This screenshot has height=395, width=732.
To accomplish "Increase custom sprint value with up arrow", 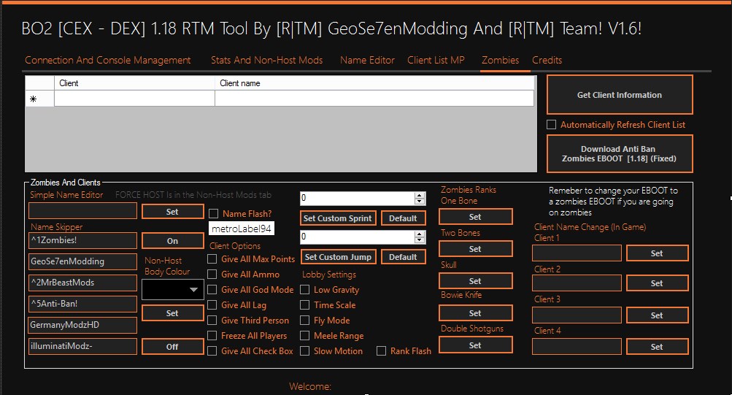I will (x=420, y=195).
